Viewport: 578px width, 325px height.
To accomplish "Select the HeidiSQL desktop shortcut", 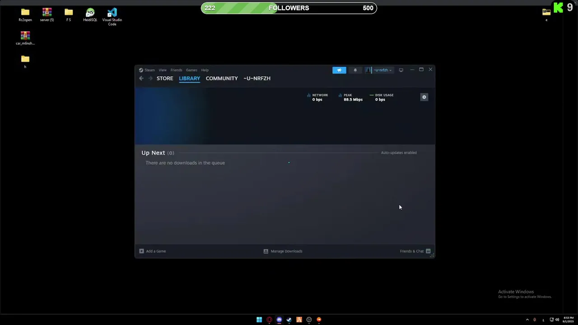I will [x=90, y=15].
